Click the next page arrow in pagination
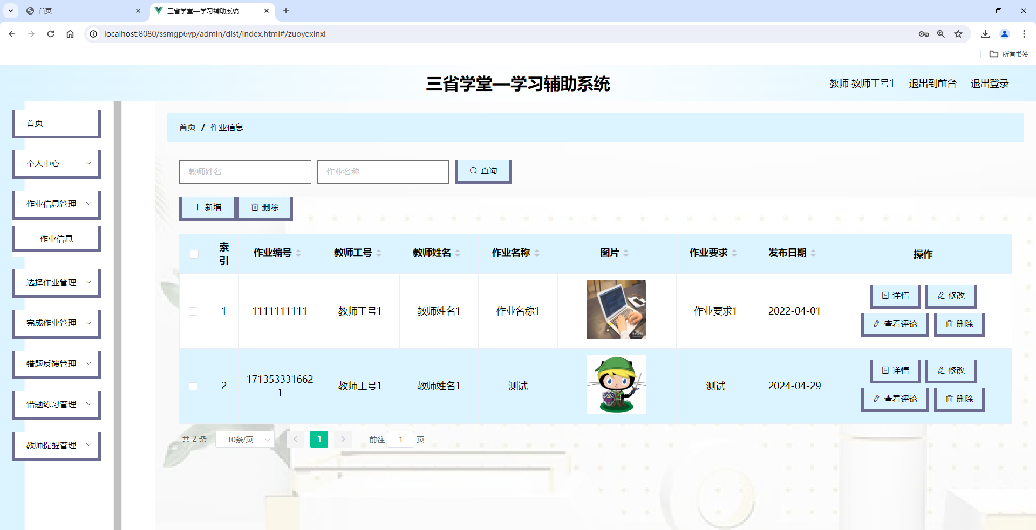The width and height of the screenshot is (1036, 530). tap(343, 439)
